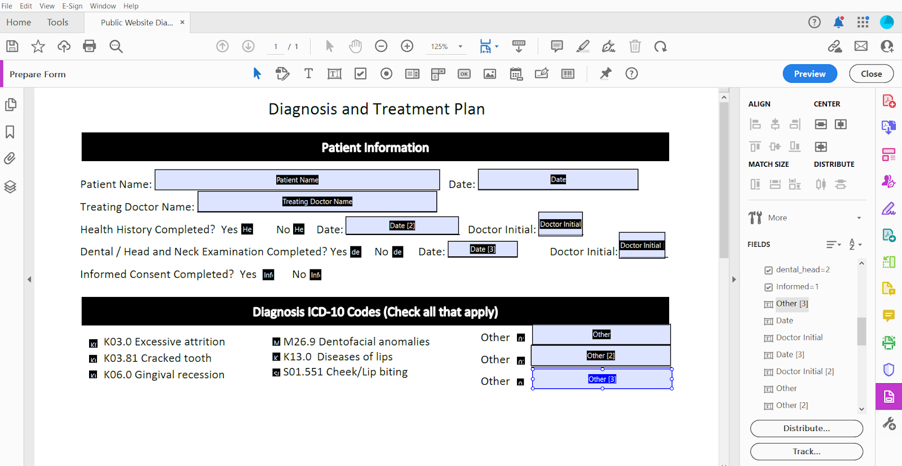Select the Add Date Field tool
Viewport: 902px width, 466px height.
click(x=516, y=74)
